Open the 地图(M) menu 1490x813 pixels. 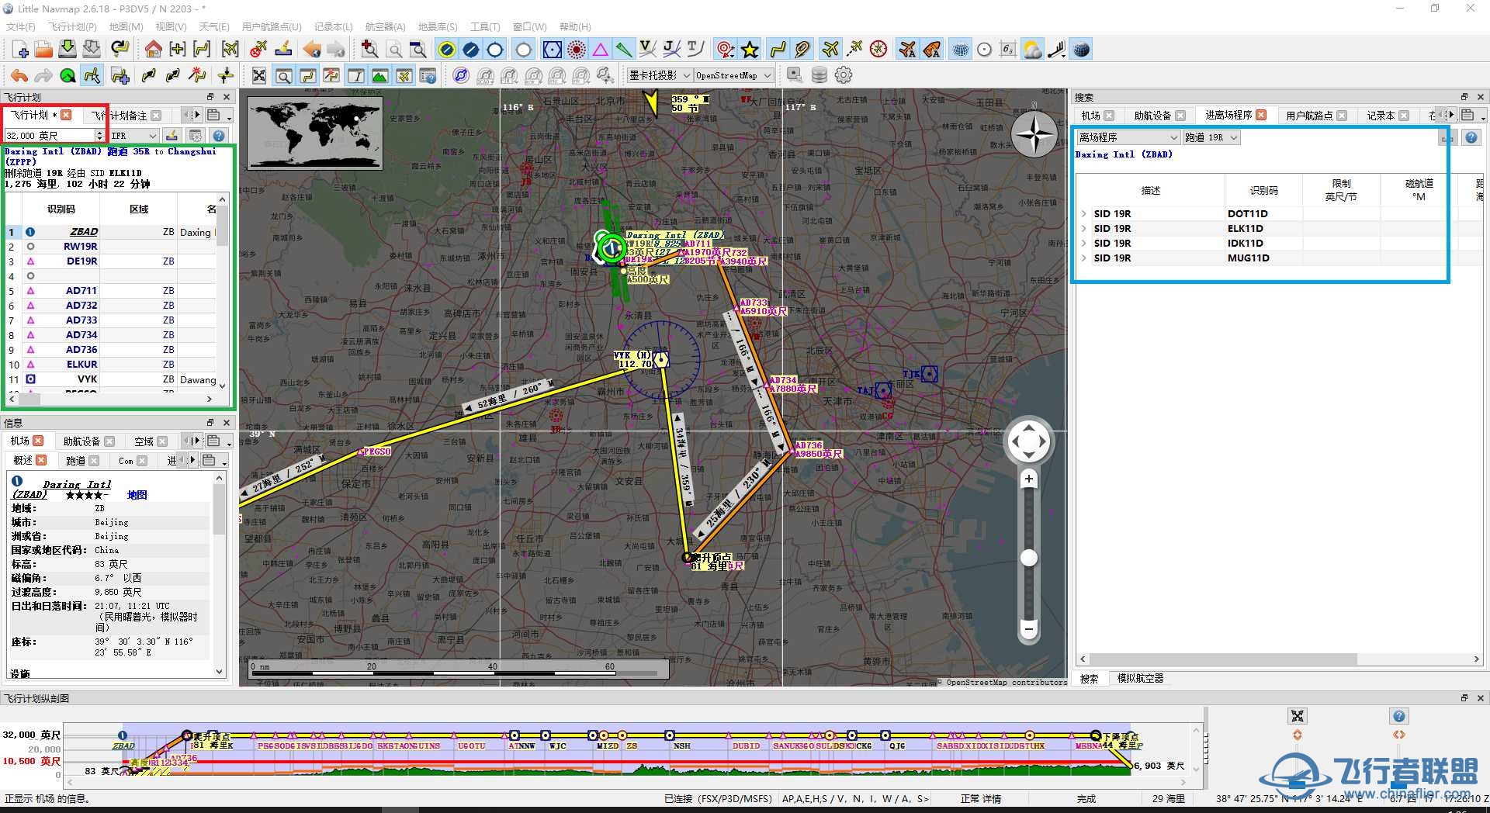(x=126, y=26)
